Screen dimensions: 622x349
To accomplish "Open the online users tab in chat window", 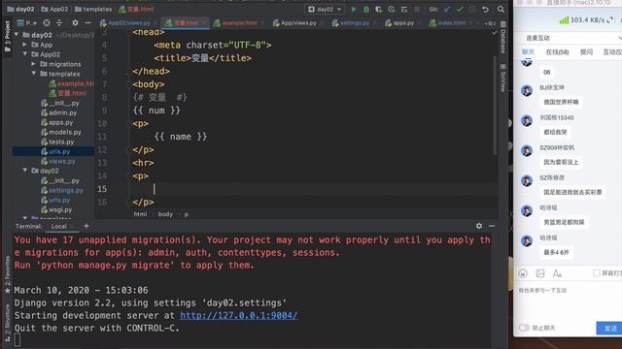I will click(557, 51).
